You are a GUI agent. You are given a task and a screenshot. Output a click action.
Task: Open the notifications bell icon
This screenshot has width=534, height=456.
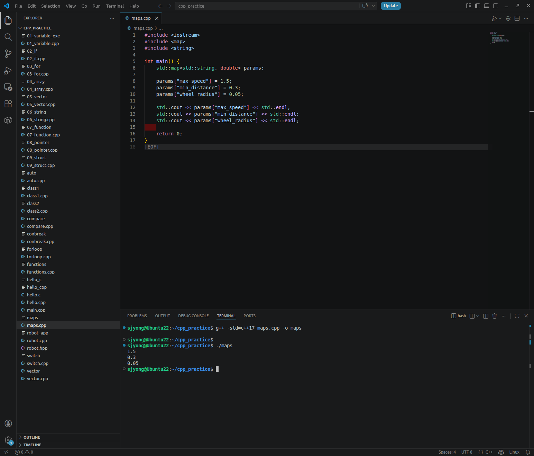pyautogui.click(x=528, y=452)
